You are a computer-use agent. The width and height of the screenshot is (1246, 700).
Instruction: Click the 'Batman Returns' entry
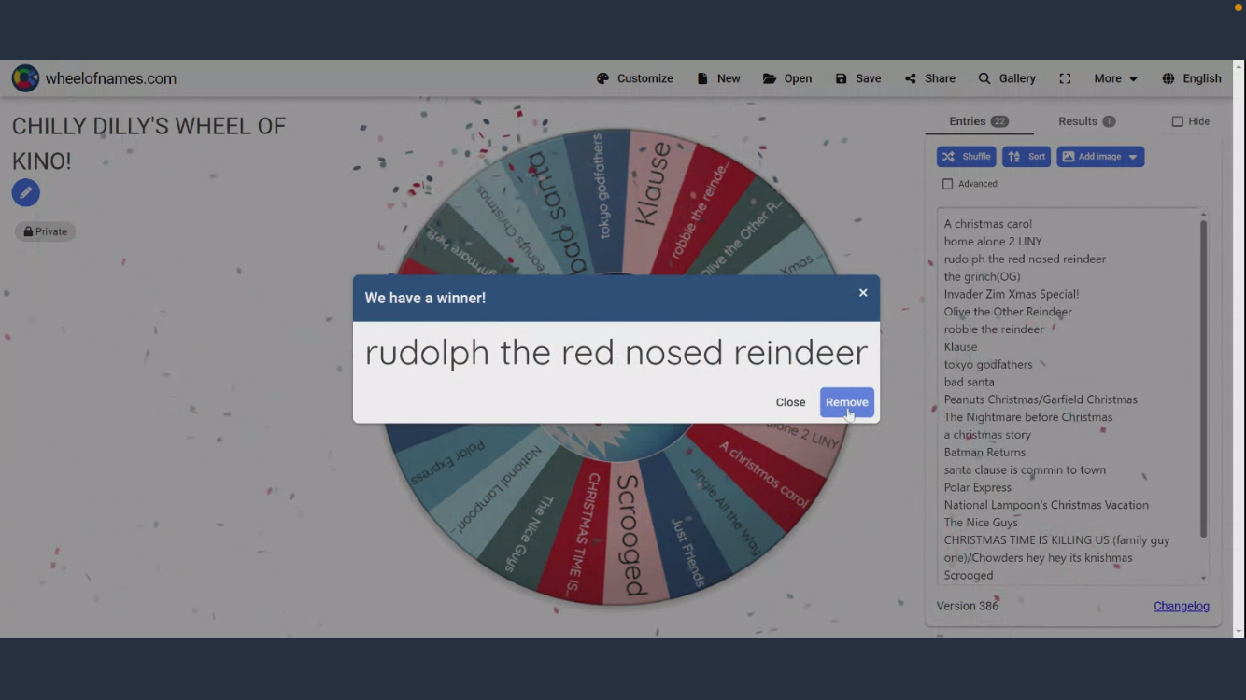pyautogui.click(x=984, y=452)
